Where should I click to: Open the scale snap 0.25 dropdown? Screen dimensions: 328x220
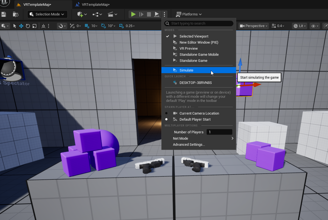click(x=130, y=26)
